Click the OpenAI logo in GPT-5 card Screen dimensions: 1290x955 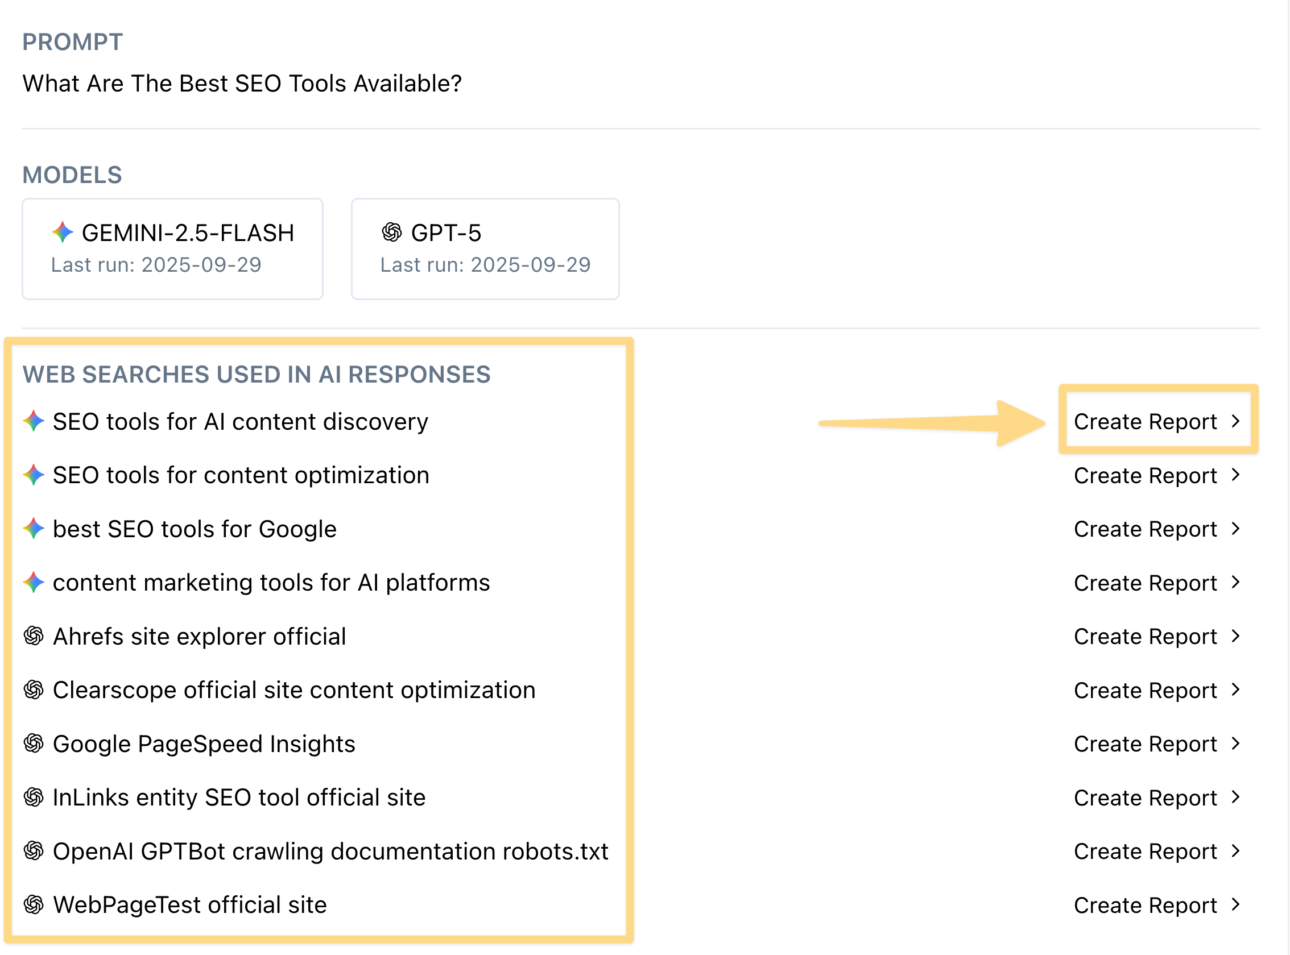(392, 232)
